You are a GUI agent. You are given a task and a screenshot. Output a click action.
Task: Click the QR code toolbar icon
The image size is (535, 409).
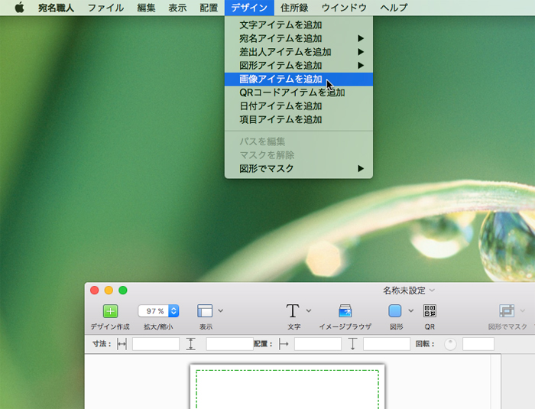pos(430,310)
